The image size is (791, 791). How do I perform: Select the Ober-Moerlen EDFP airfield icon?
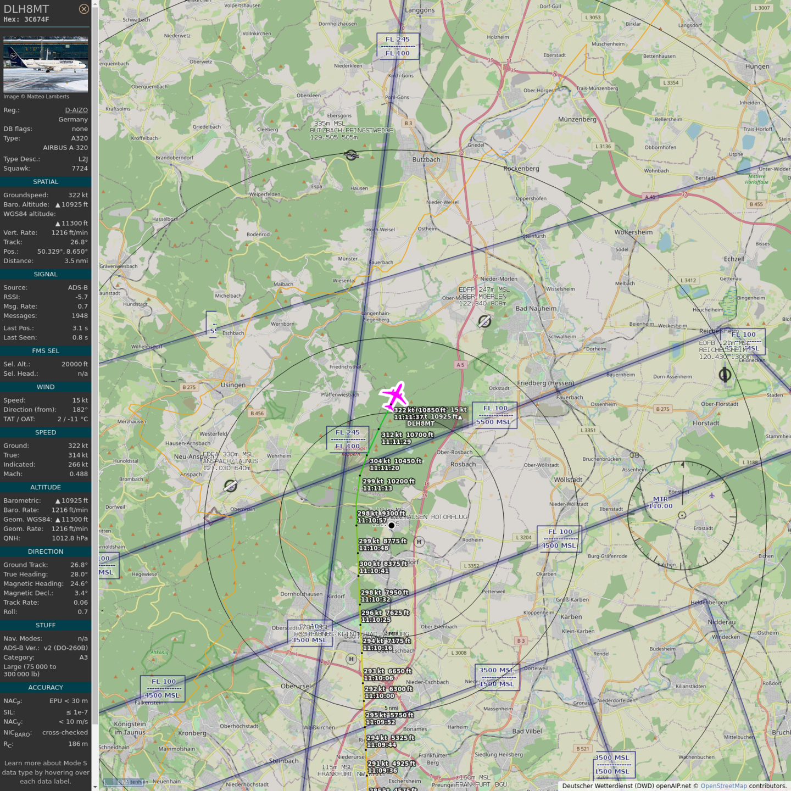(484, 321)
